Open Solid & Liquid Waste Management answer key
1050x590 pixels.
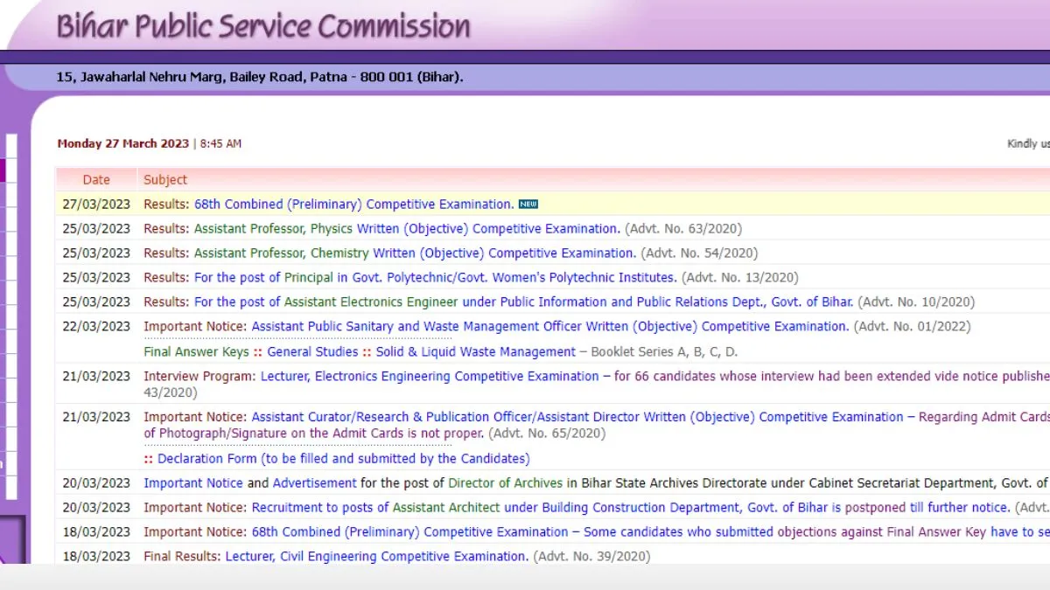tap(476, 352)
